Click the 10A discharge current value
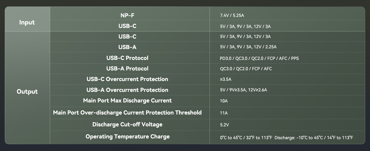 (x=224, y=101)
